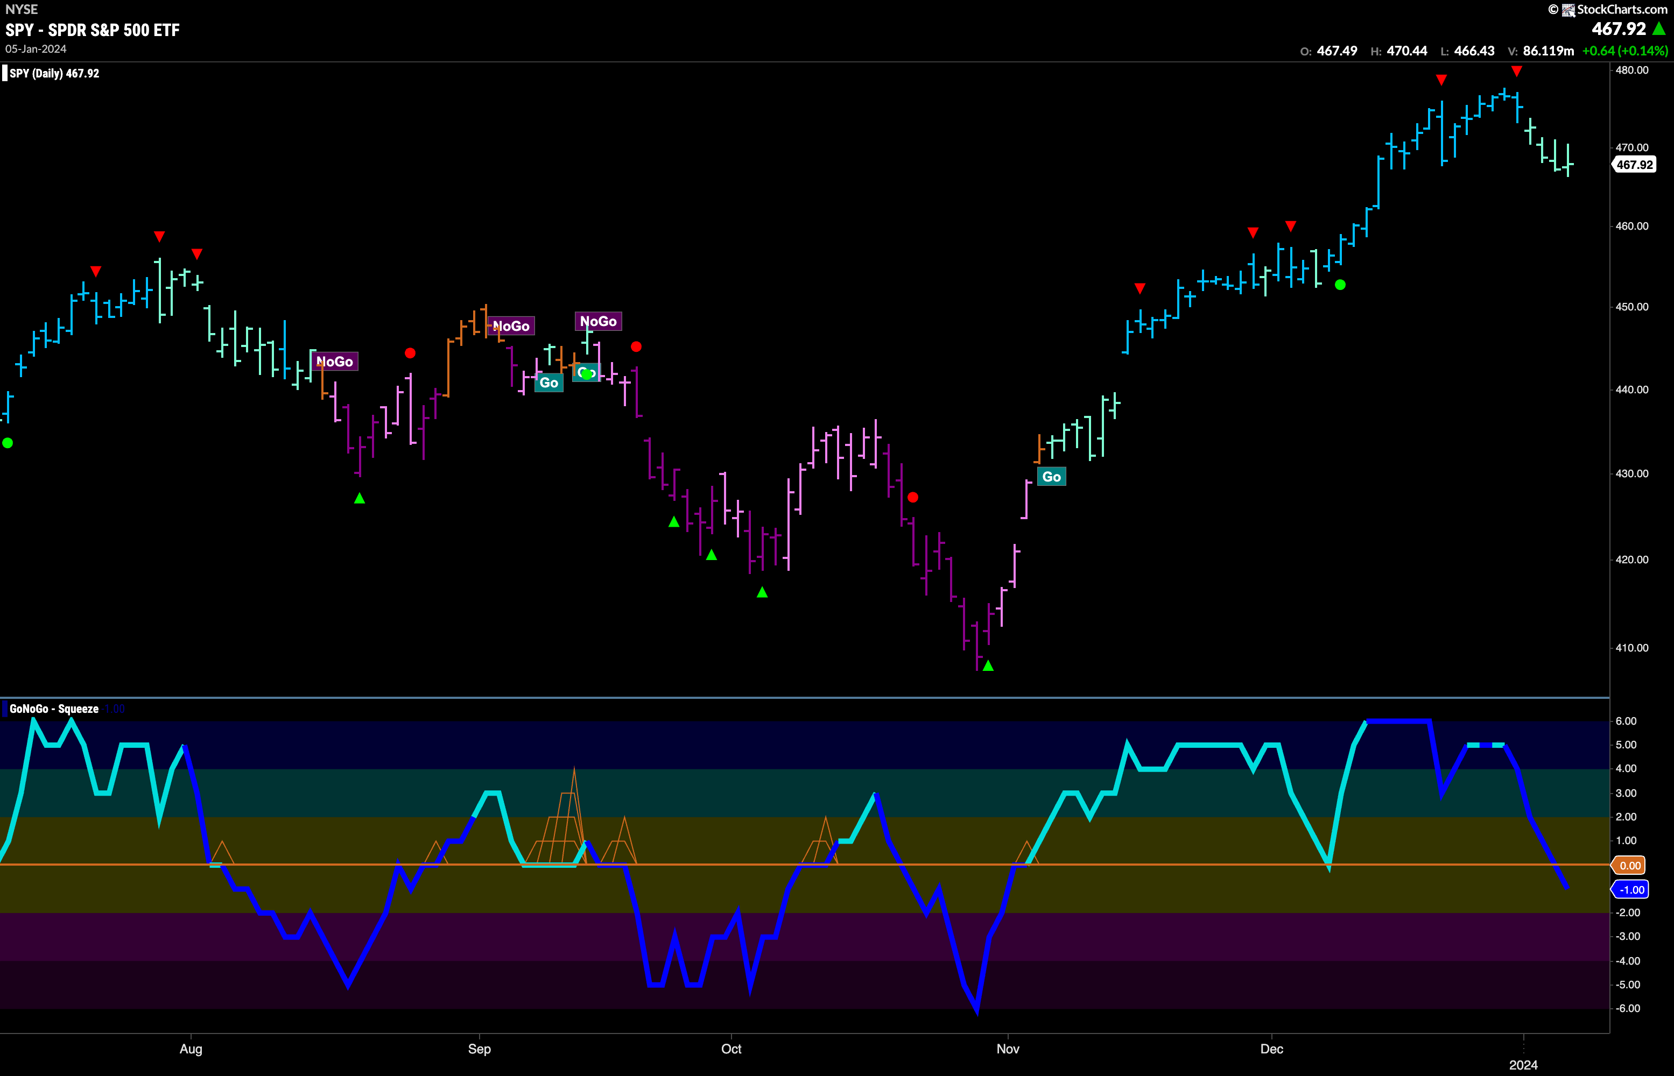Click the Nov label on the time axis
This screenshot has height=1076, width=1674.
pyautogui.click(x=1008, y=1049)
